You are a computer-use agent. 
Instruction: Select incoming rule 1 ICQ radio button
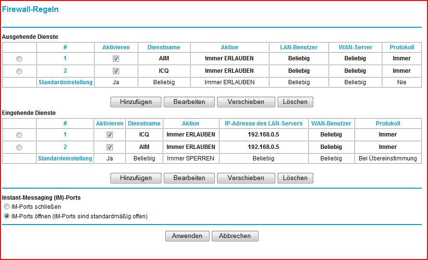click(19, 135)
